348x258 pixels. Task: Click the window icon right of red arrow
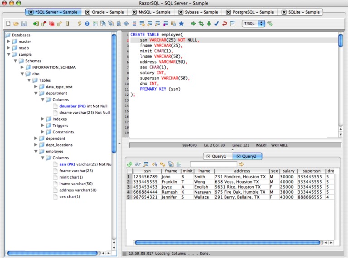pos(232,24)
